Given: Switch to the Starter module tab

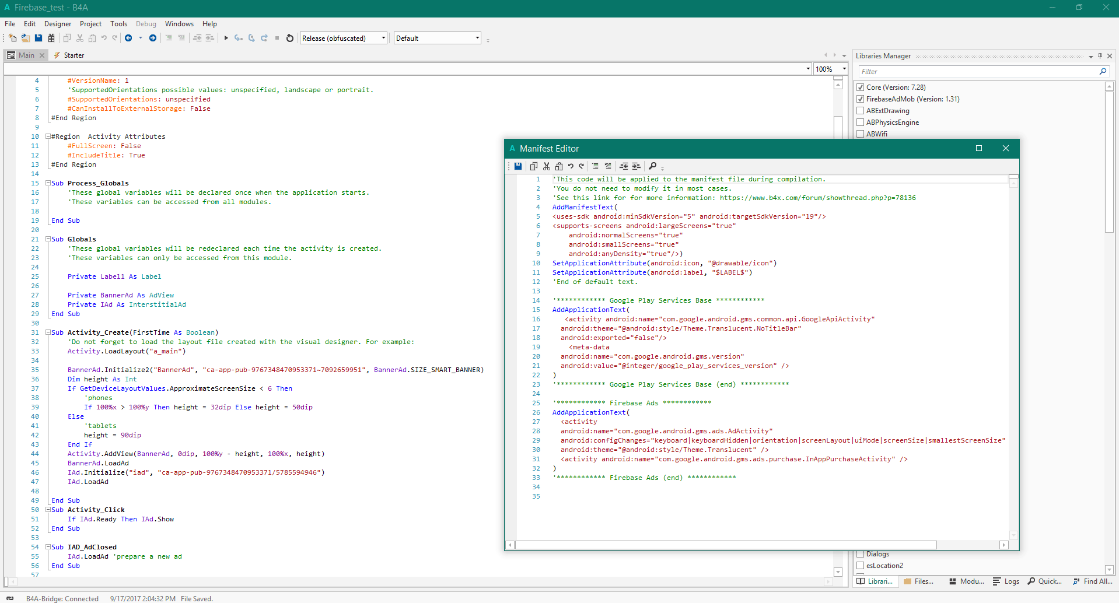Looking at the screenshot, I should coord(74,55).
